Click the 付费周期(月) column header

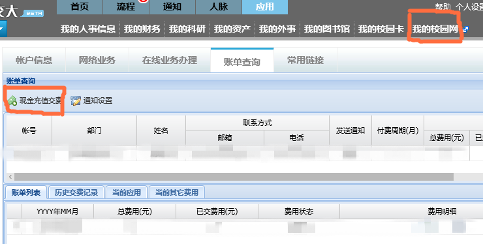click(398, 130)
